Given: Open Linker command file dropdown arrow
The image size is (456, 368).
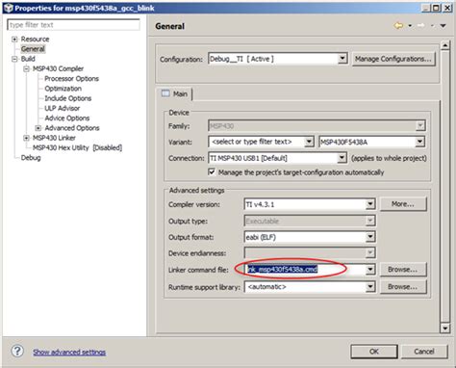Looking at the screenshot, I should pyautogui.click(x=370, y=270).
